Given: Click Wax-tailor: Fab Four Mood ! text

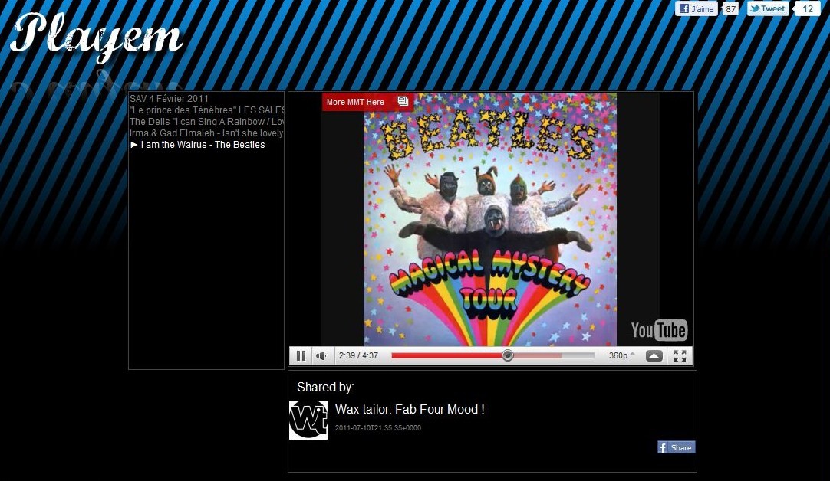Looking at the screenshot, I should click(410, 409).
